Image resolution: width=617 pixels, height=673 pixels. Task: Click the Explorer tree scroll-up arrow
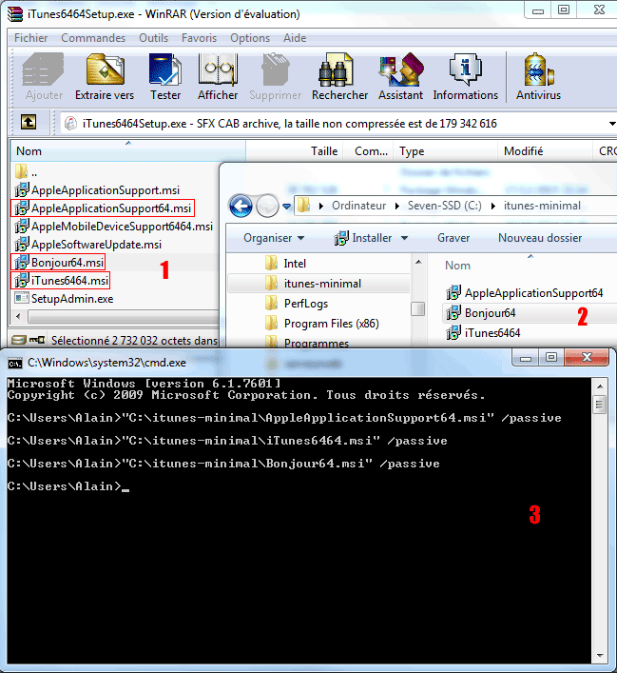(x=418, y=262)
